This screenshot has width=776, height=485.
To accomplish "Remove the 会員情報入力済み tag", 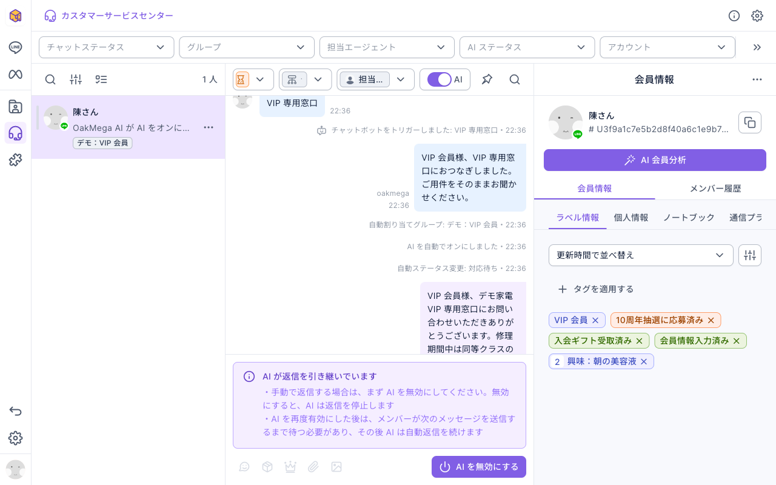I will (x=737, y=341).
